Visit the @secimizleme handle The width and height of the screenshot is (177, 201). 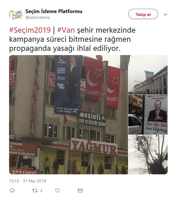(x=37, y=17)
